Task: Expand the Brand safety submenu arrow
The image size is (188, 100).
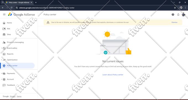Action: pyautogui.click(x=2, y=48)
